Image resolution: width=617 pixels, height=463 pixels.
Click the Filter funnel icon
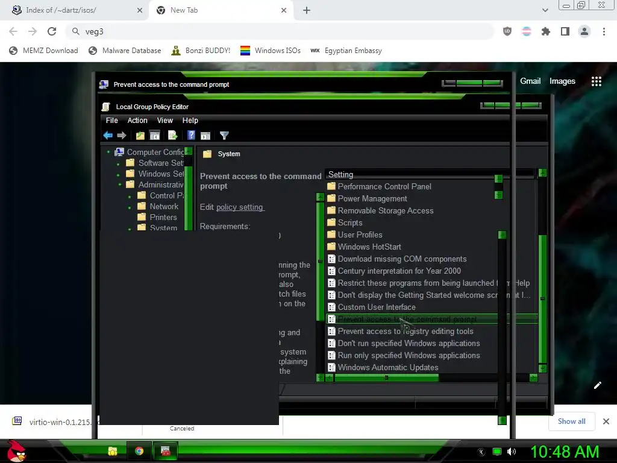pyautogui.click(x=224, y=136)
